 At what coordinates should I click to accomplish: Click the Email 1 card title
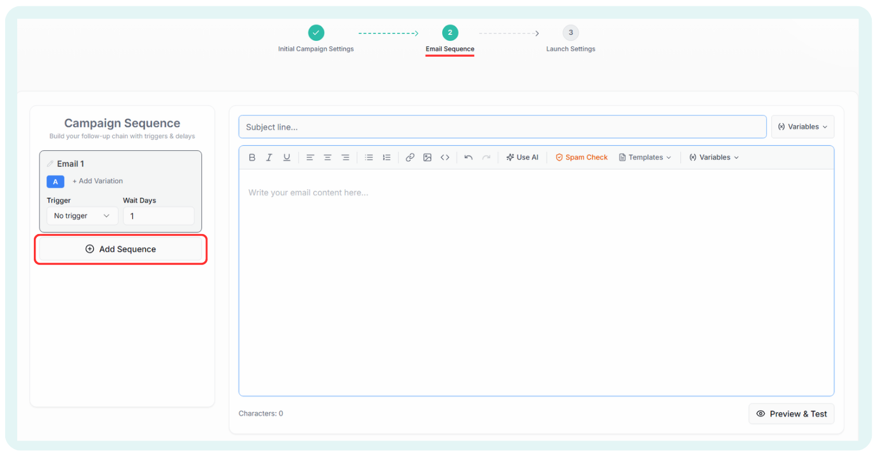point(71,163)
